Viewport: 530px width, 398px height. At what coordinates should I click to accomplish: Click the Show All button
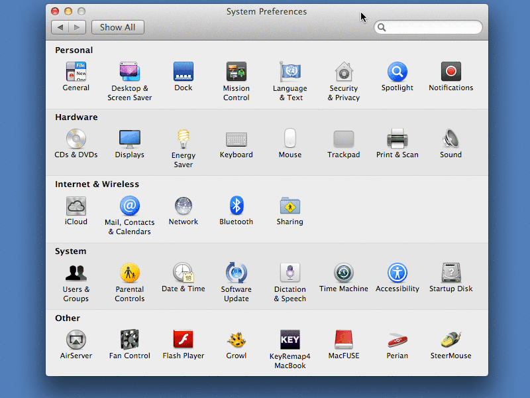click(x=117, y=27)
